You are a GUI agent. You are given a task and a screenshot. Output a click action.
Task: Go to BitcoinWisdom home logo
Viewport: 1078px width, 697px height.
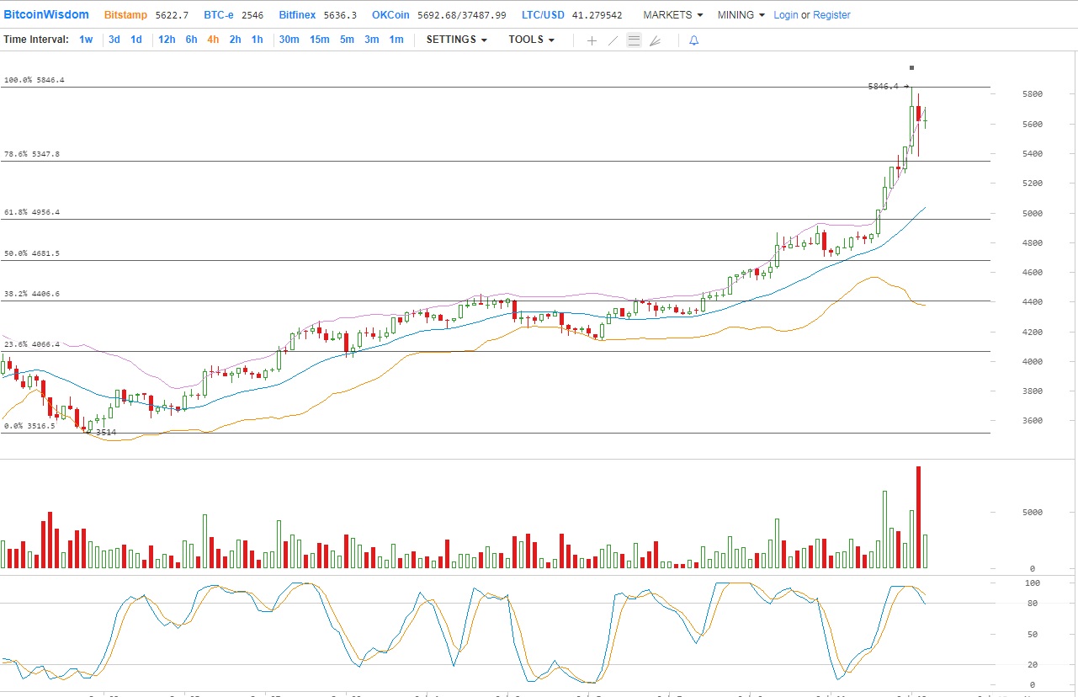pos(46,15)
